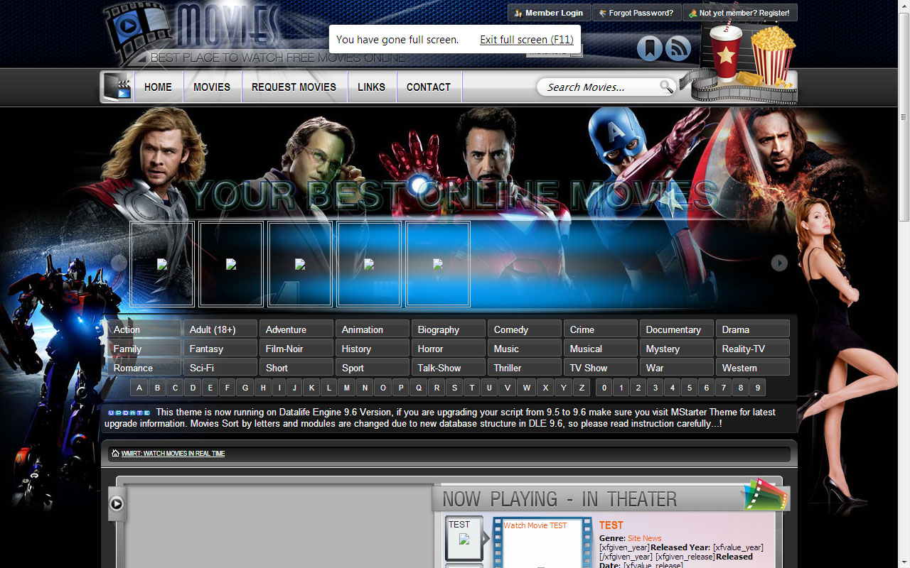Open the WMIRT: Watch Movies In Real Time link
This screenshot has width=910, height=568.
[173, 454]
